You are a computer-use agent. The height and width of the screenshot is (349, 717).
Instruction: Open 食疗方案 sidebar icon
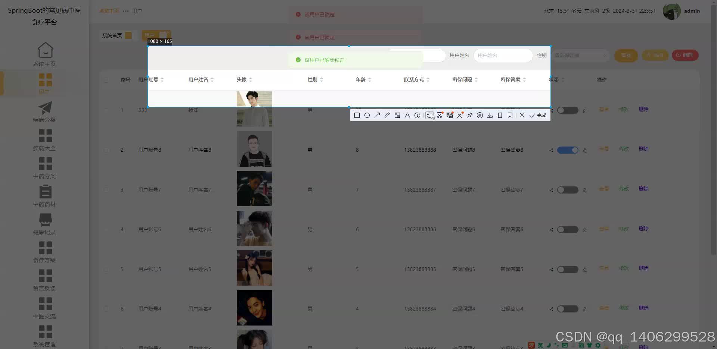pos(45,248)
